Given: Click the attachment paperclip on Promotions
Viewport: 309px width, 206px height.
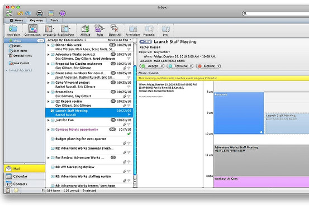Looking at the screenshot, I should 125,96.
